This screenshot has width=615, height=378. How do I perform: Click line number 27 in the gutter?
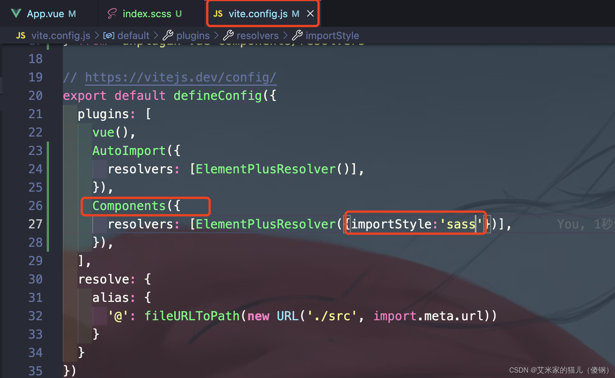[x=36, y=224]
